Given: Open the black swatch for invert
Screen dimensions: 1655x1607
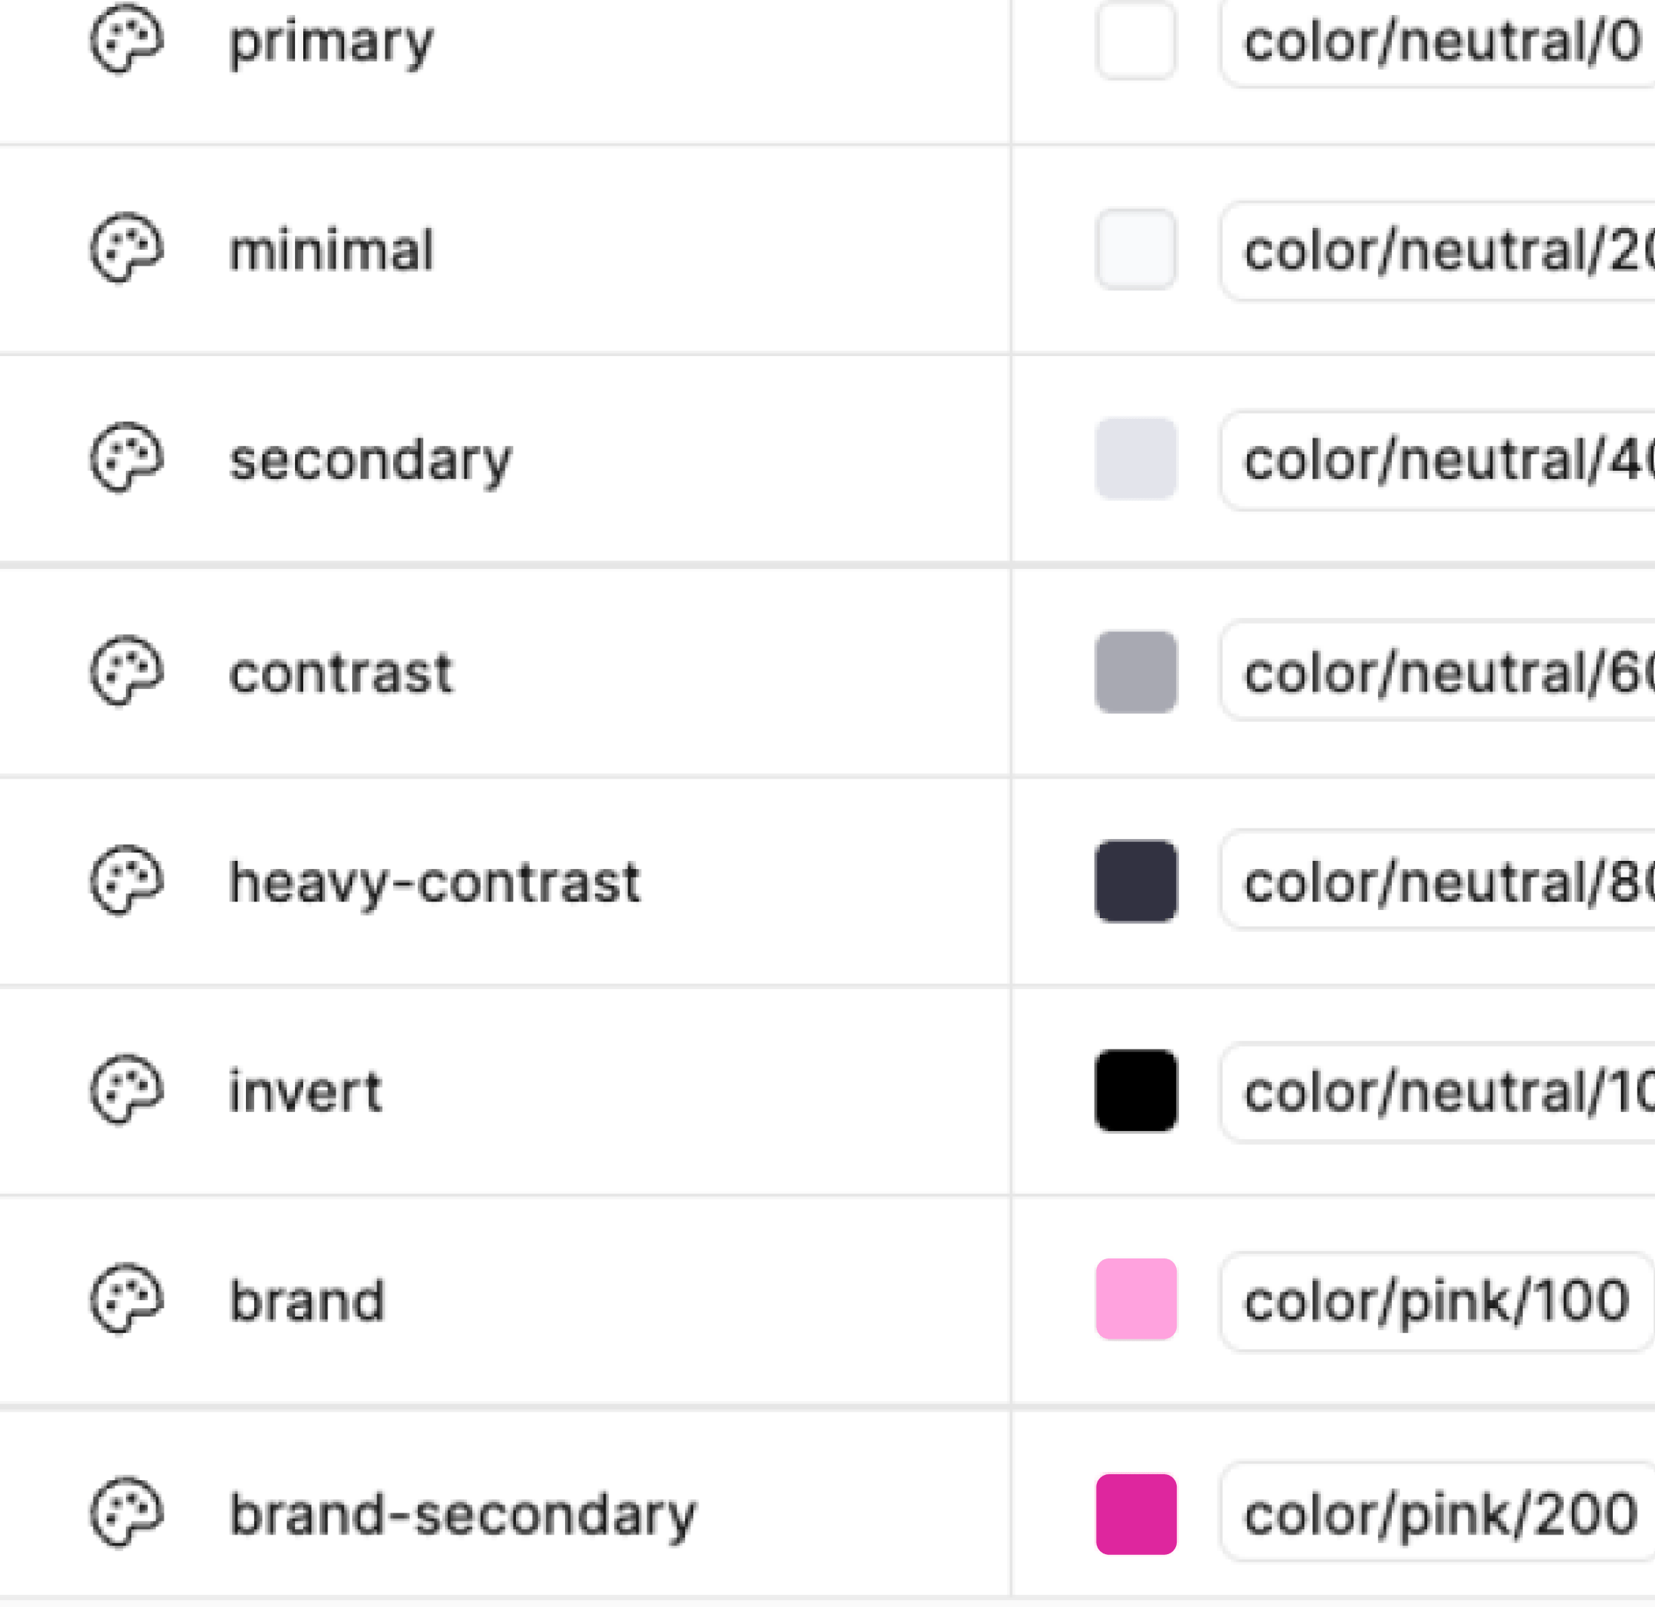Looking at the screenshot, I should [x=1136, y=1090].
